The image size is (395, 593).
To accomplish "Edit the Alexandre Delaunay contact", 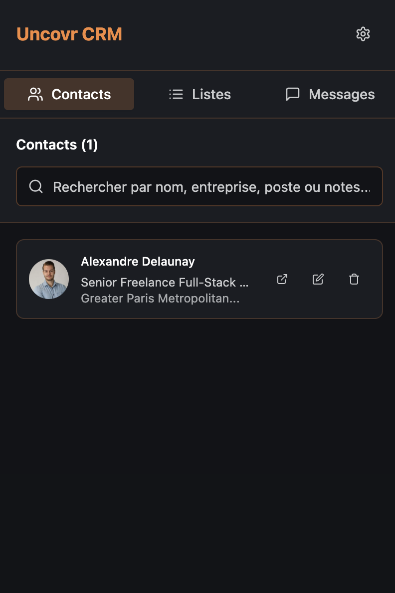I will pos(318,279).
